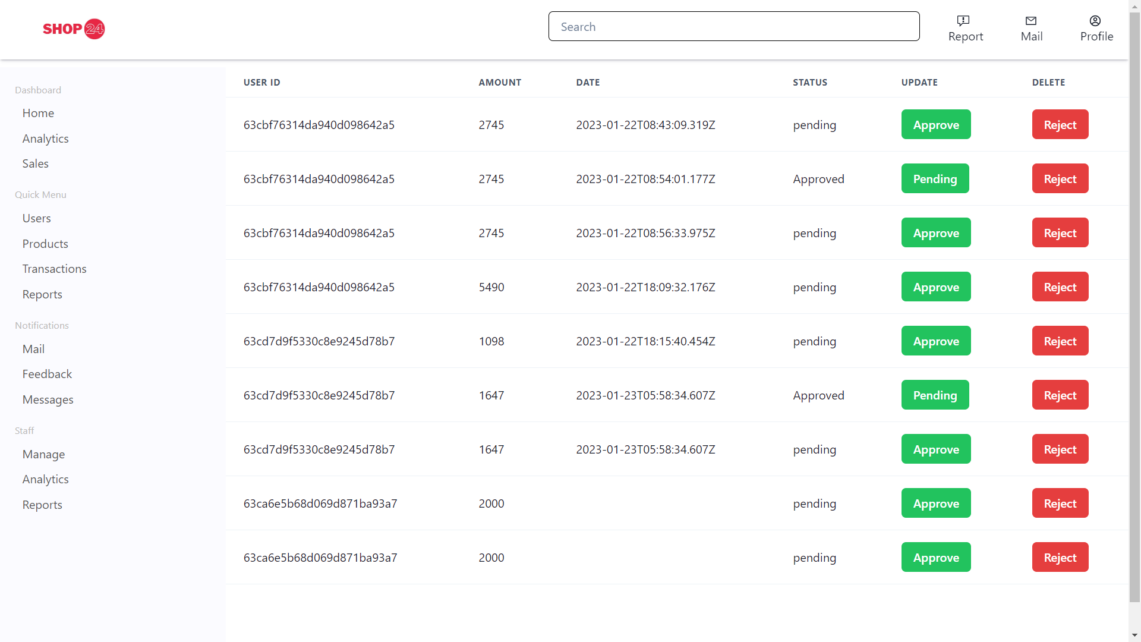This screenshot has width=1141, height=642.
Task: Open Feedback under Notifications
Action: point(47,374)
